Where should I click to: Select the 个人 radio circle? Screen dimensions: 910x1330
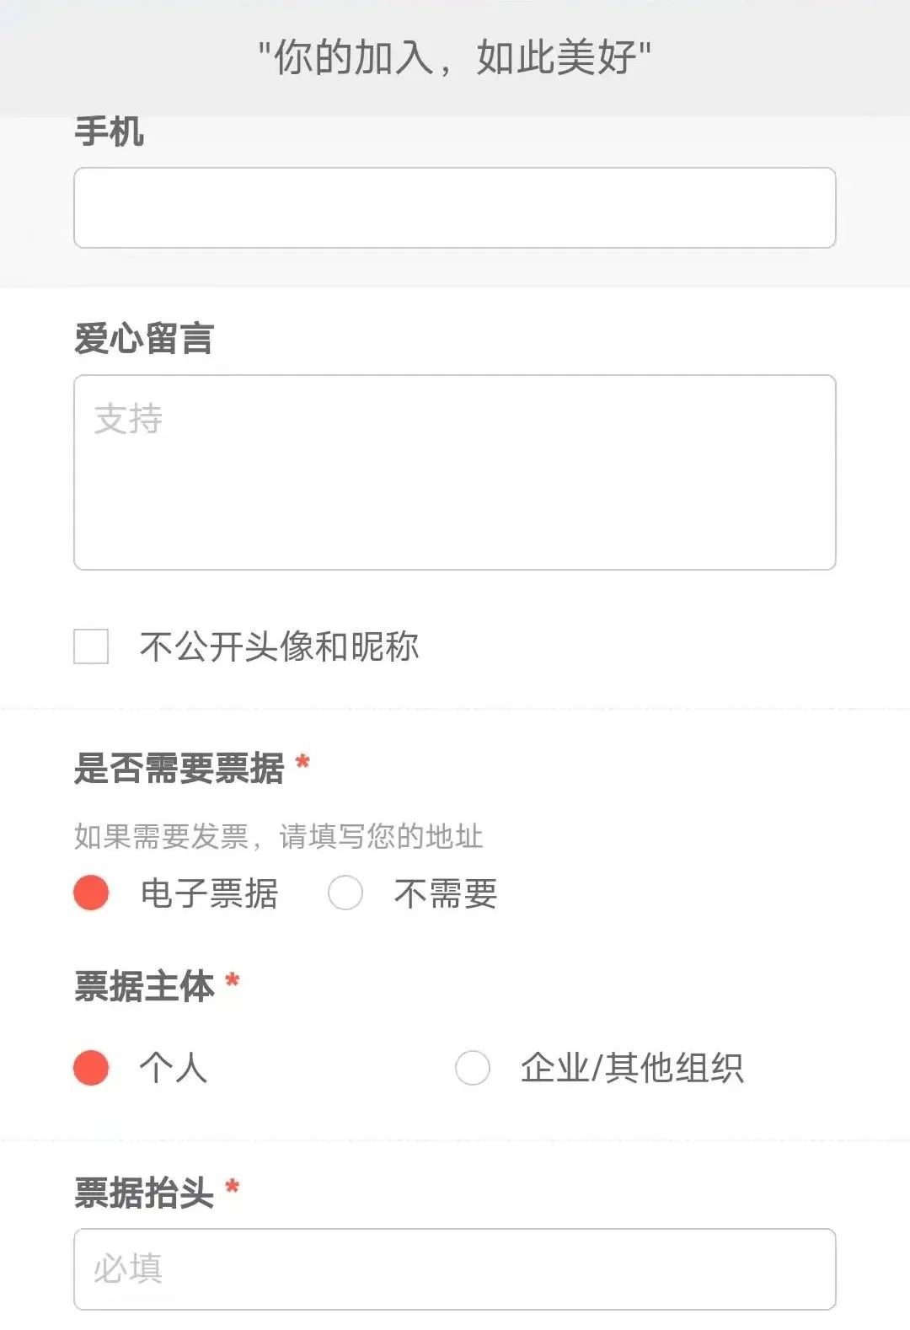(x=91, y=1068)
